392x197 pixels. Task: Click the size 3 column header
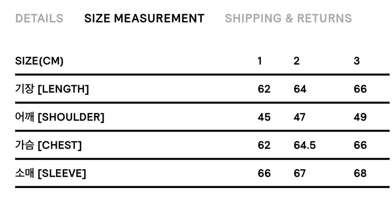click(356, 61)
